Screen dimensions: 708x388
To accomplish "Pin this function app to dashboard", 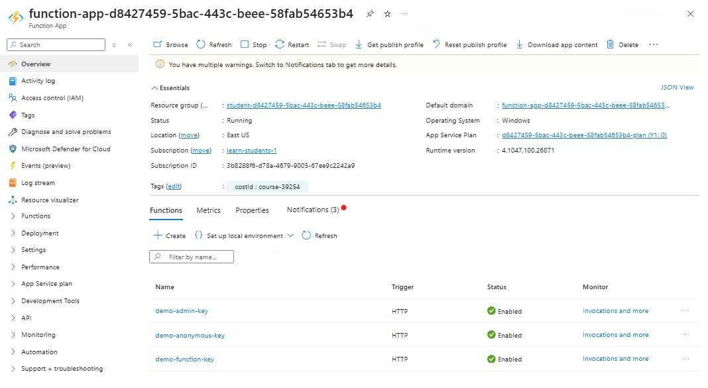I will (370, 14).
